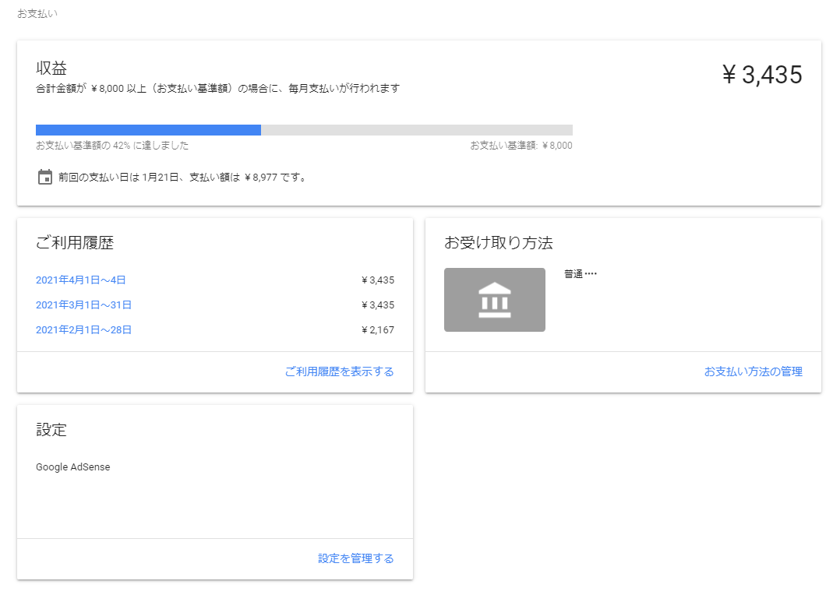Select the 2021年2月1日～28日 transaction entry

(x=83, y=329)
